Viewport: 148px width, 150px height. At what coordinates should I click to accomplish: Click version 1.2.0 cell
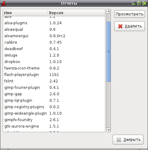point(54,55)
